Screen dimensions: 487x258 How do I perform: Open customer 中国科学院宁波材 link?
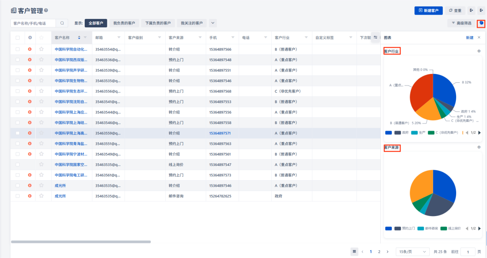pyautogui.click(x=71, y=154)
